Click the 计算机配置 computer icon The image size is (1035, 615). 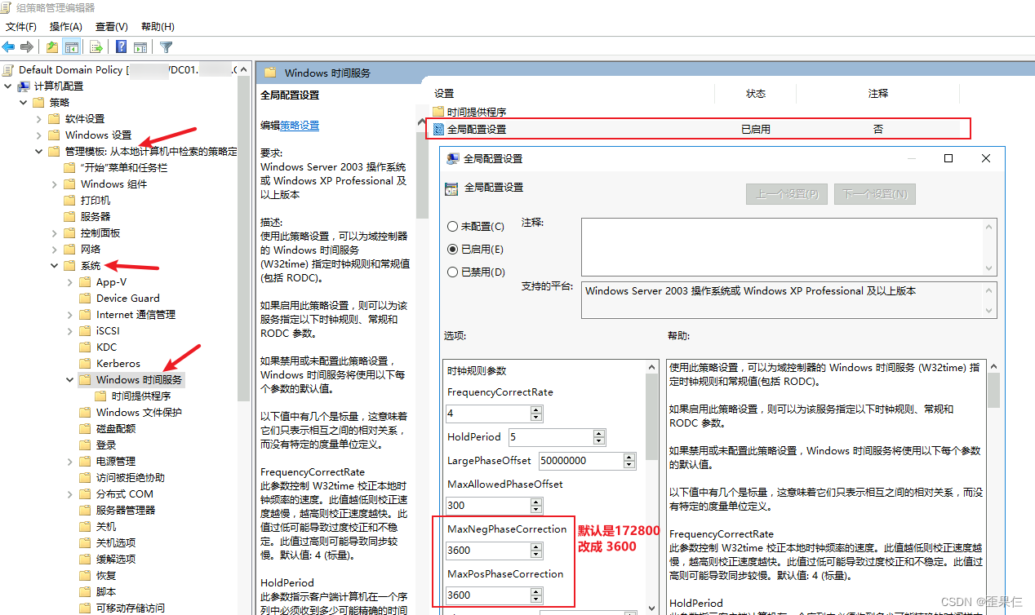pos(24,86)
